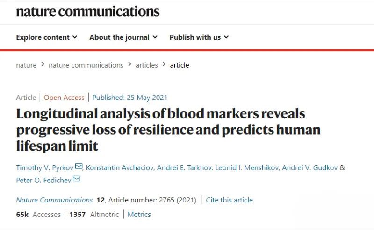Open author Timothy V. Pyrkov

pos(44,167)
